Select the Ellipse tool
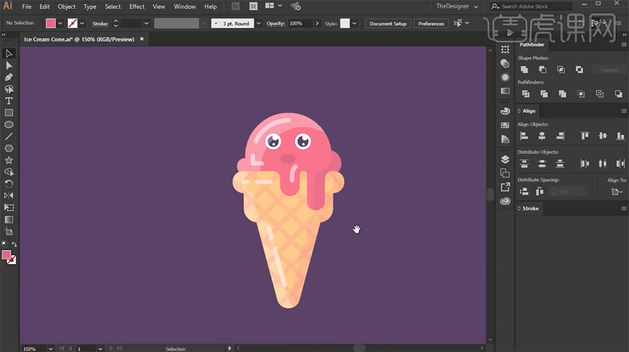629x352 pixels. coord(9,124)
